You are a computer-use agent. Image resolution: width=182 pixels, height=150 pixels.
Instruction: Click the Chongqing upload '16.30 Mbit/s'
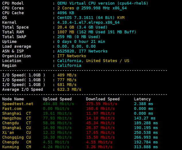(57, 137)
